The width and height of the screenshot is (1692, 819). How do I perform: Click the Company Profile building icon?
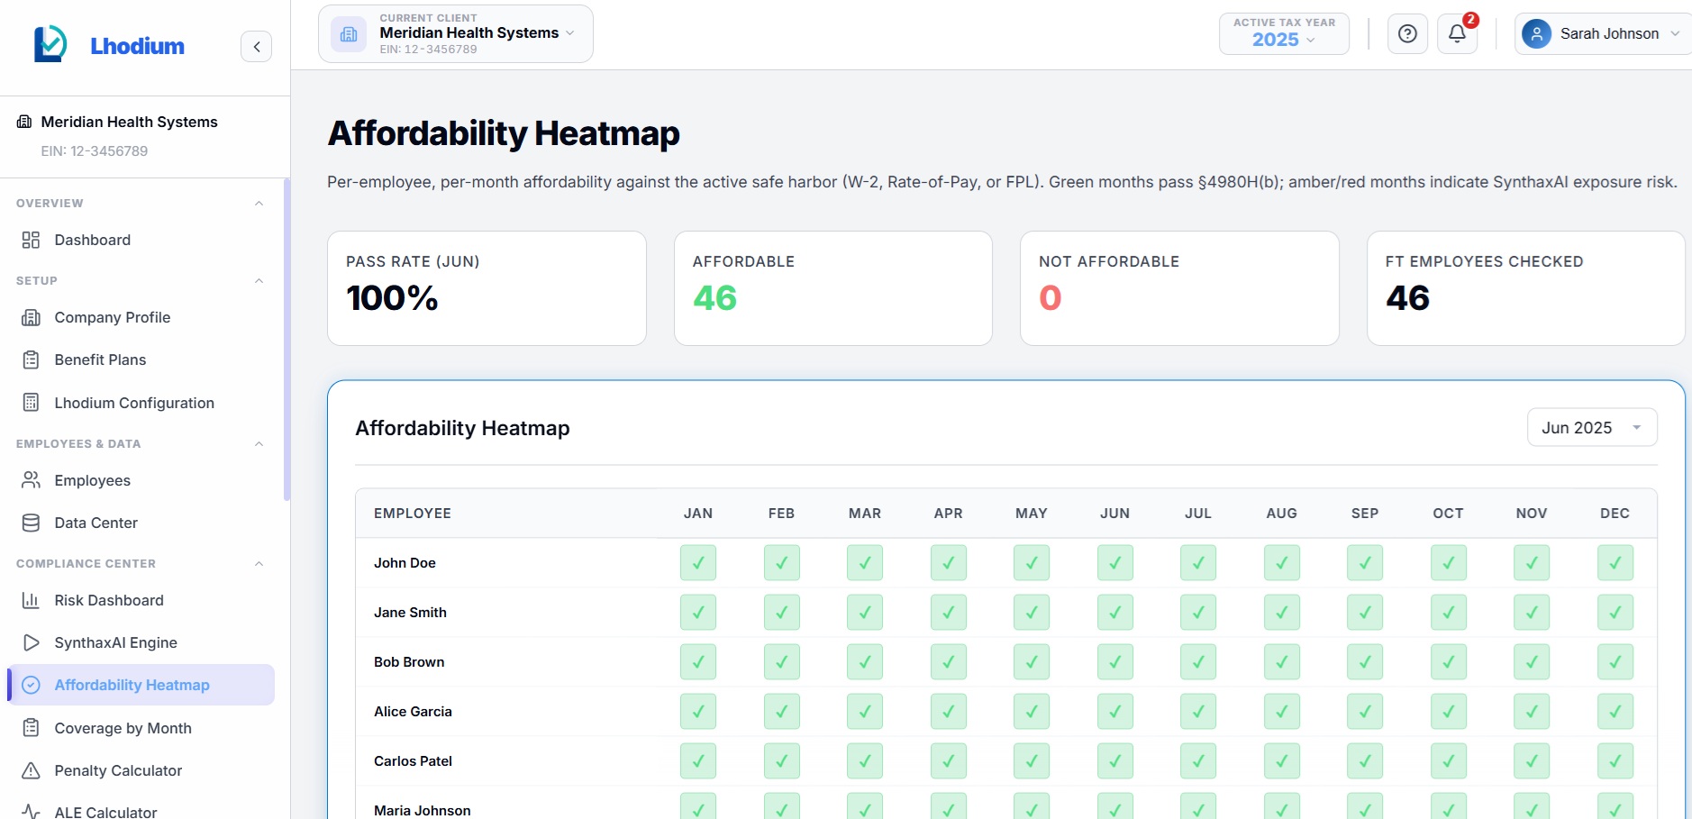(x=32, y=317)
